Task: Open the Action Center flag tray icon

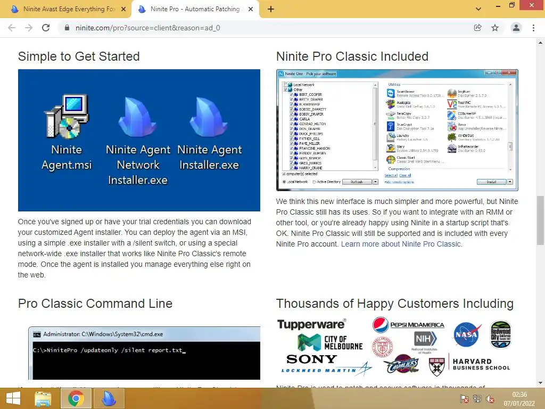Action: pyautogui.click(x=464, y=399)
